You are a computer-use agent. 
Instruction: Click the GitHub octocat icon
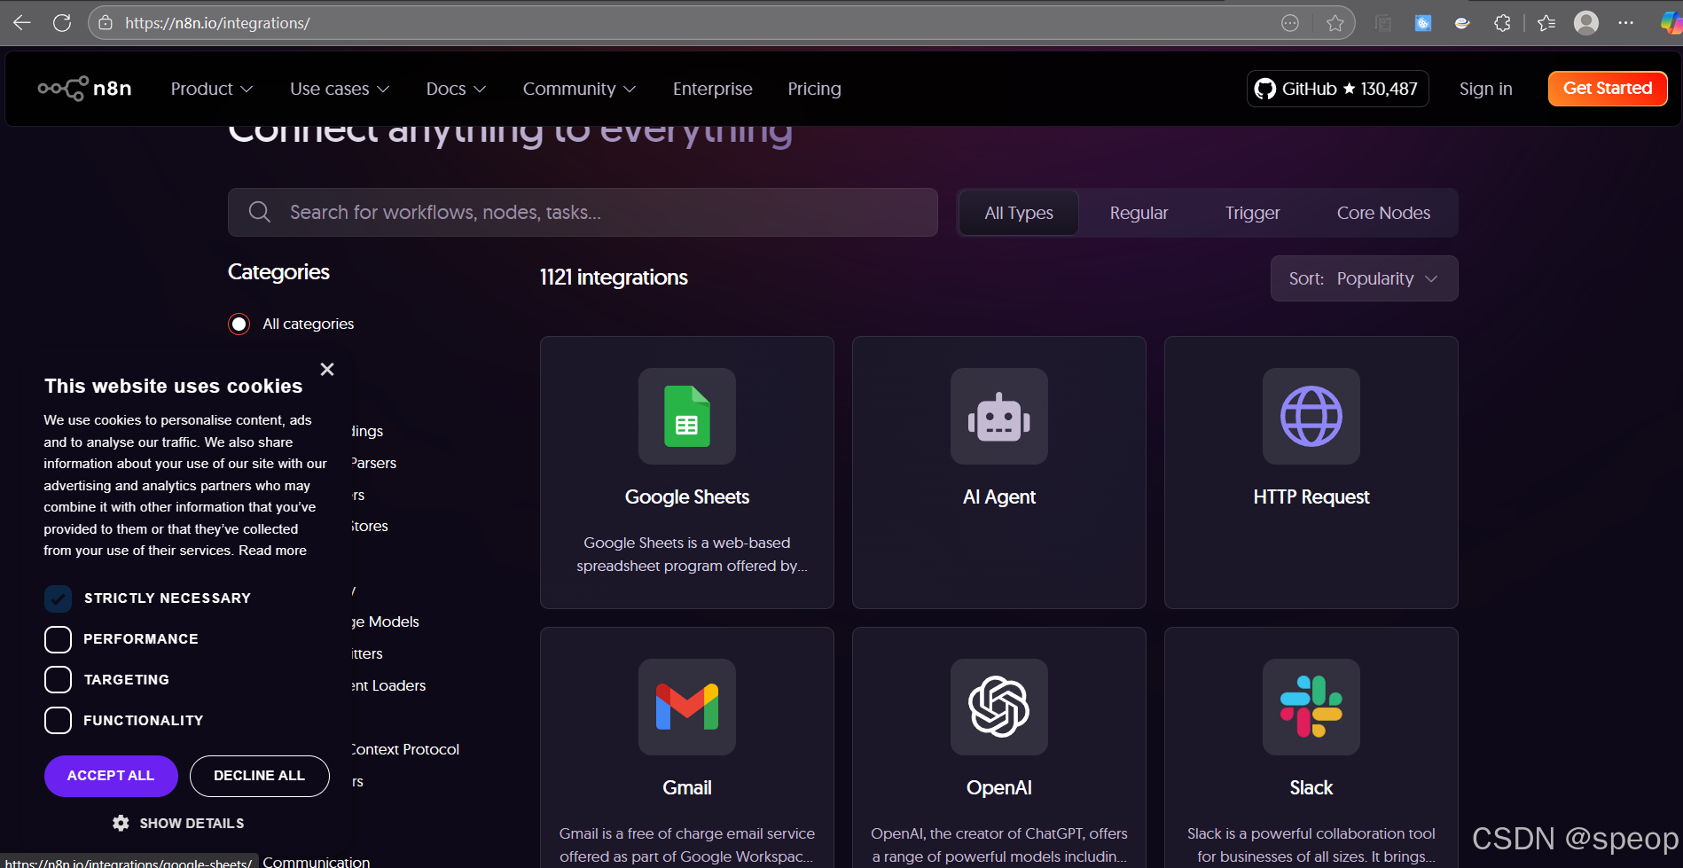[x=1265, y=89]
